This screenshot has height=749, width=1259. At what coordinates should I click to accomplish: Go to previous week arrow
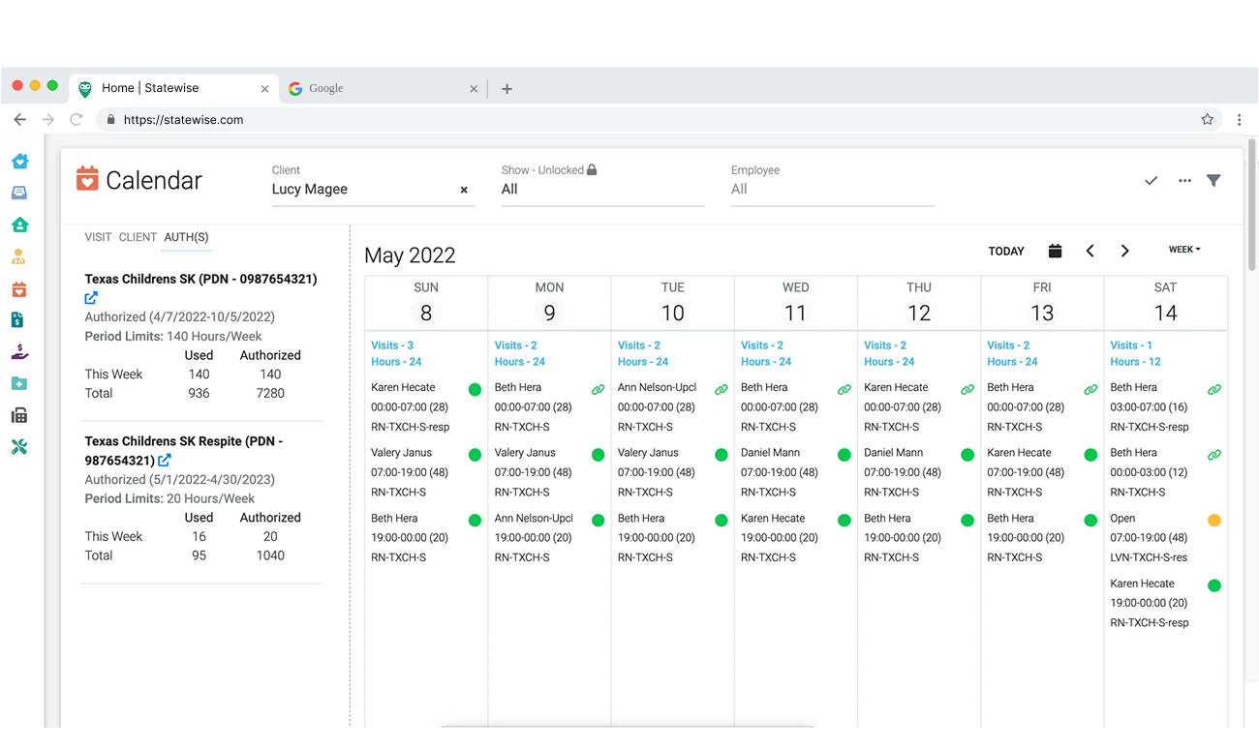1090,251
